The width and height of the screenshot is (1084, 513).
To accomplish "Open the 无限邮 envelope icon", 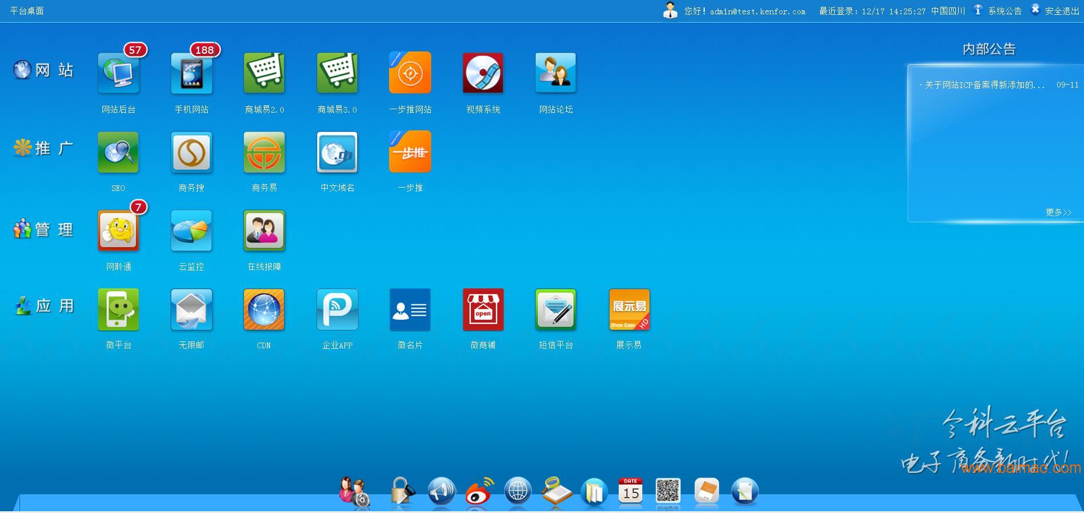I will pyautogui.click(x=192, y=309).
